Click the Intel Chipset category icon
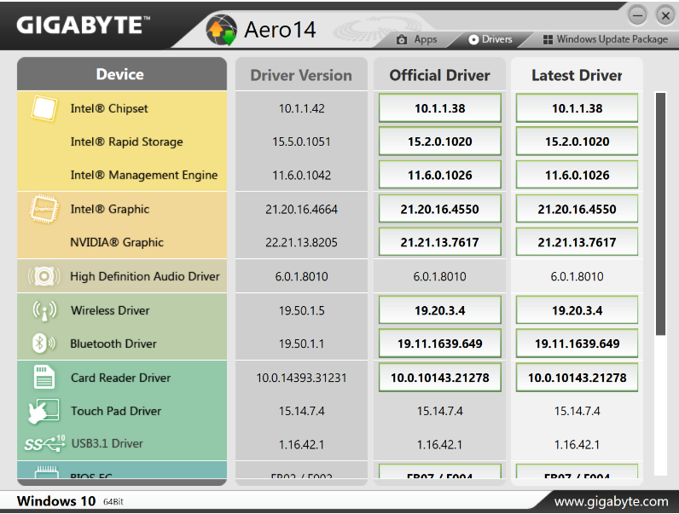Screen dimensions: 679x514 [x=44, y=108]
